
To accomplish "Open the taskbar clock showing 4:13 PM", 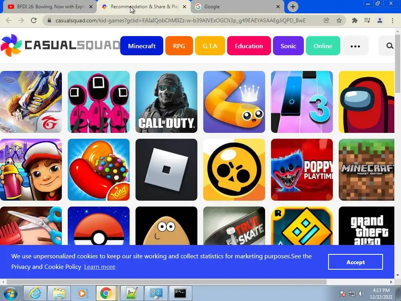I will pos(381,294).
